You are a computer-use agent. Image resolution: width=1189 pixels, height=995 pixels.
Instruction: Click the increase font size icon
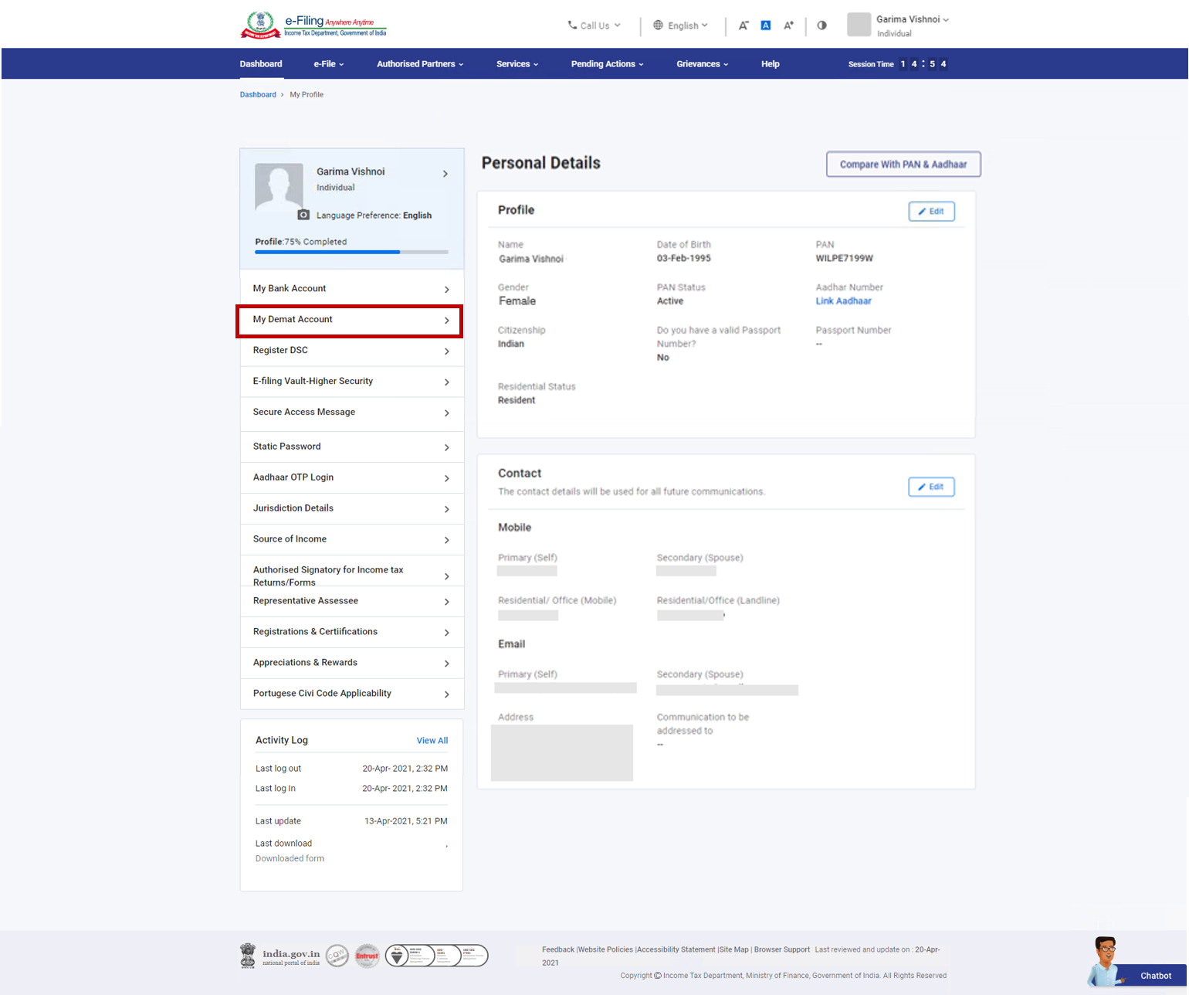[x=788, y=25]
